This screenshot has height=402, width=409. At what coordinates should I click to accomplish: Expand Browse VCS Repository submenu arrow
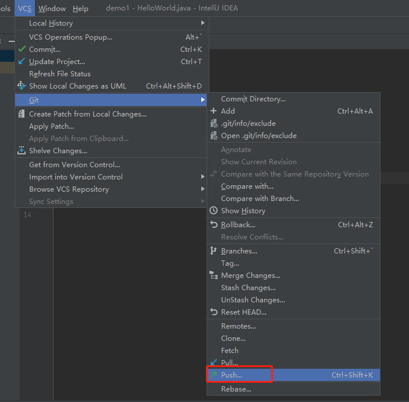[x=202, y=189]
